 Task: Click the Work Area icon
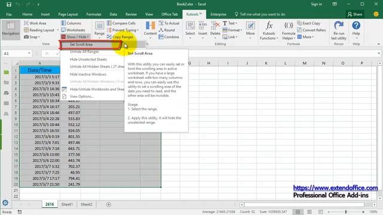point(26,23)
